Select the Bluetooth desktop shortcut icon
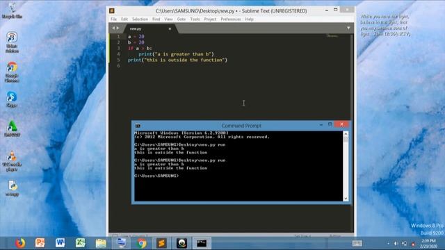 pyautogui.click(x=12, y=42)
